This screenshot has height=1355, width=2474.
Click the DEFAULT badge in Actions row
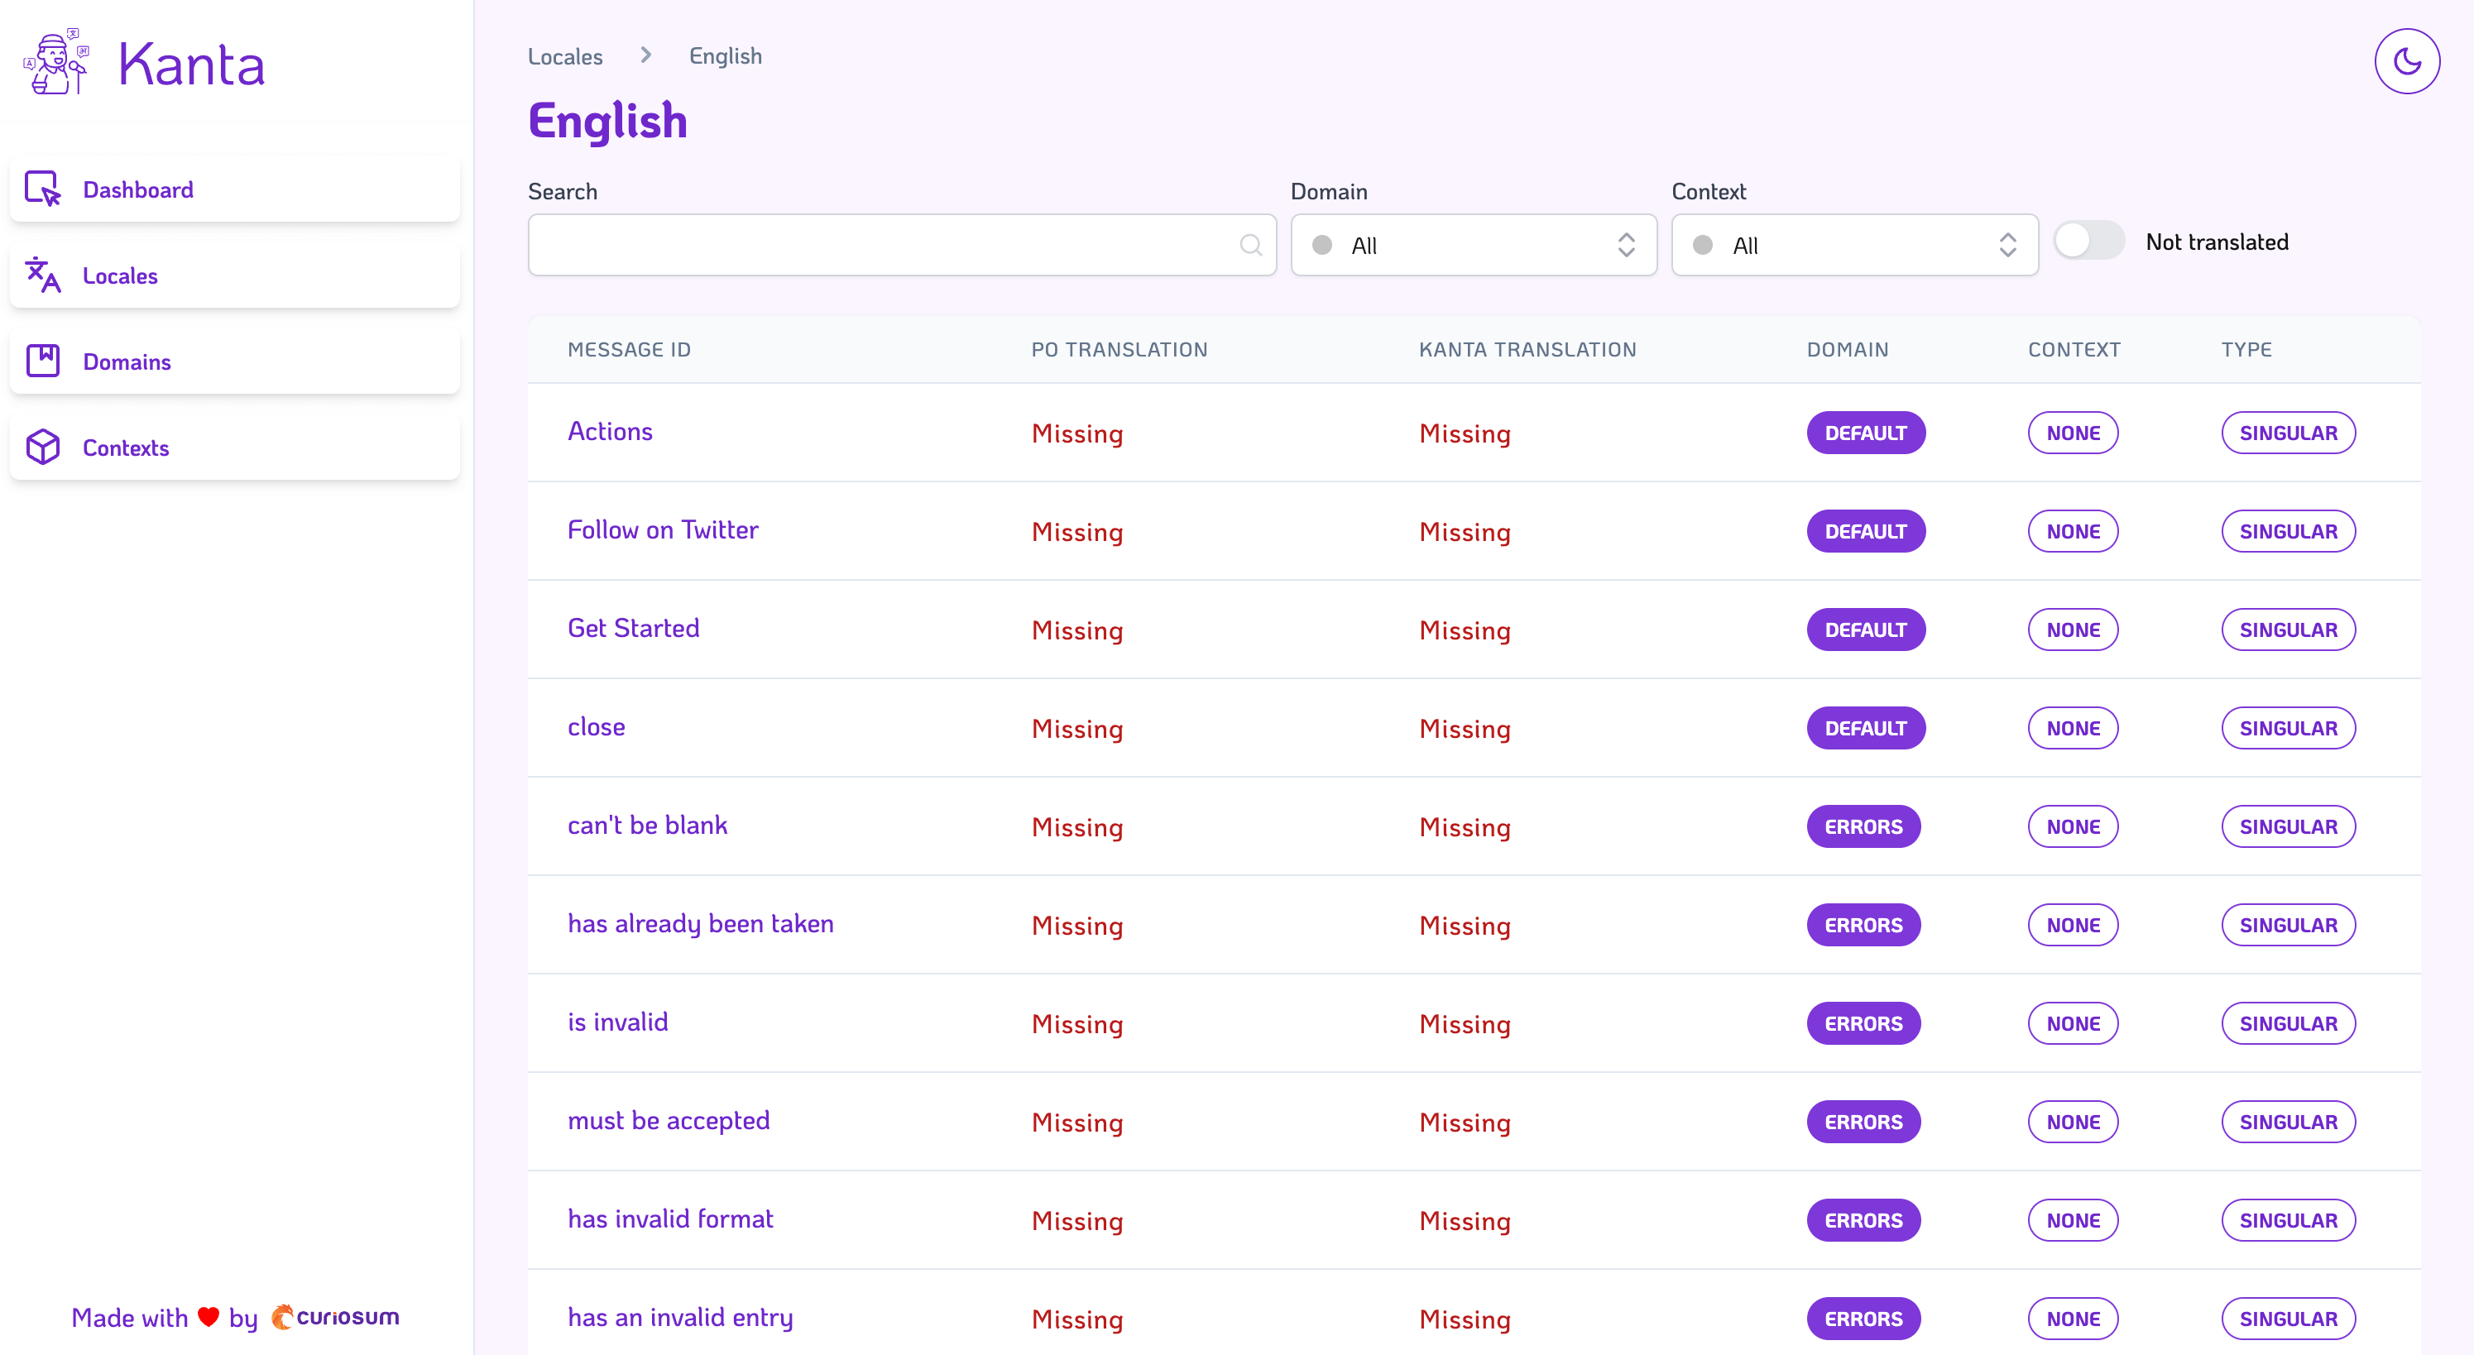click(x=1865, y=433)
